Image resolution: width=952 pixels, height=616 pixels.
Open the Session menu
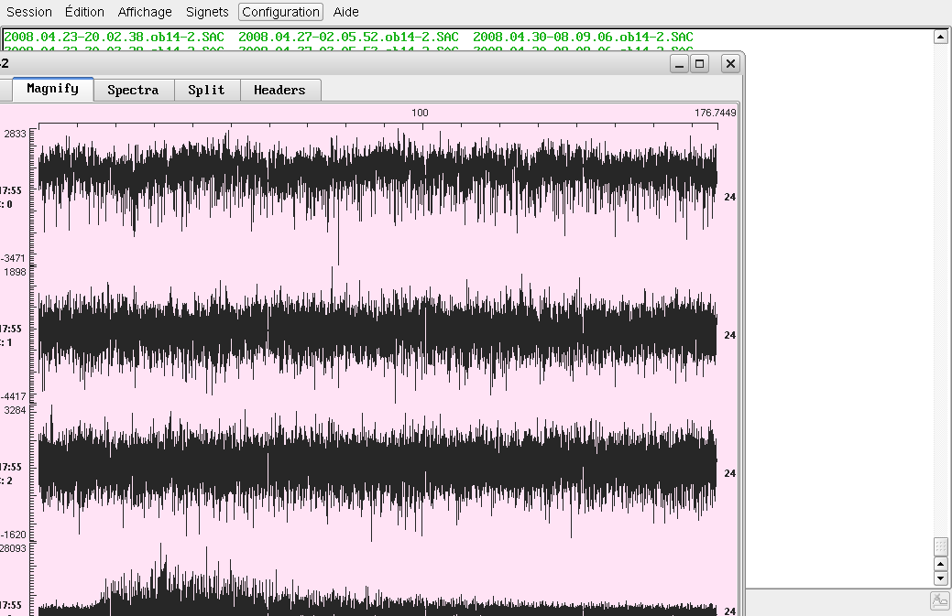pyautogui.click(x=29, y=12)
